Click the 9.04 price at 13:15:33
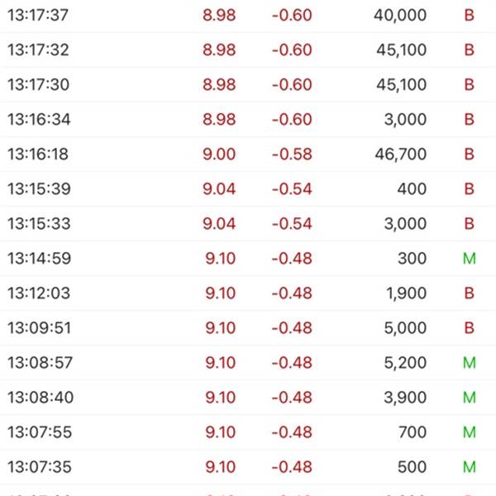The height and width of the screenshot is (496, 496). [x=219, y=223]
